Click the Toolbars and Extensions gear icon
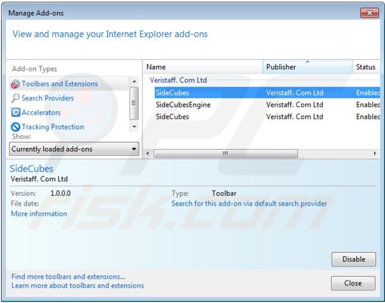This screenshot has height=303, width=385. tap(15, 84)
